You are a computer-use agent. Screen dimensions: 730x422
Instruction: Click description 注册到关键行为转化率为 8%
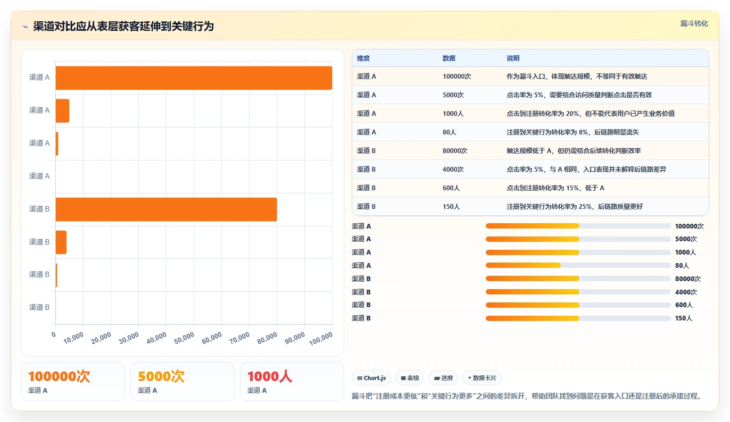(573, 132)
